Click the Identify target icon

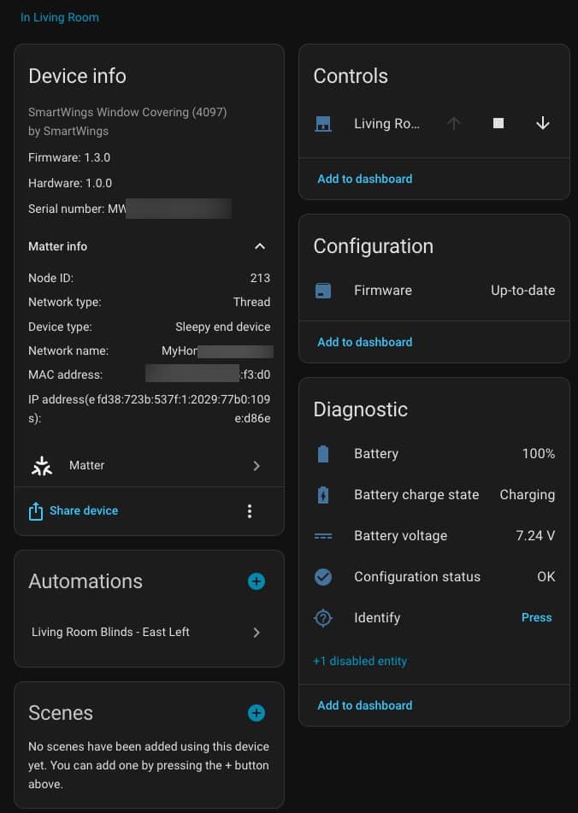[x=323, y=618]
